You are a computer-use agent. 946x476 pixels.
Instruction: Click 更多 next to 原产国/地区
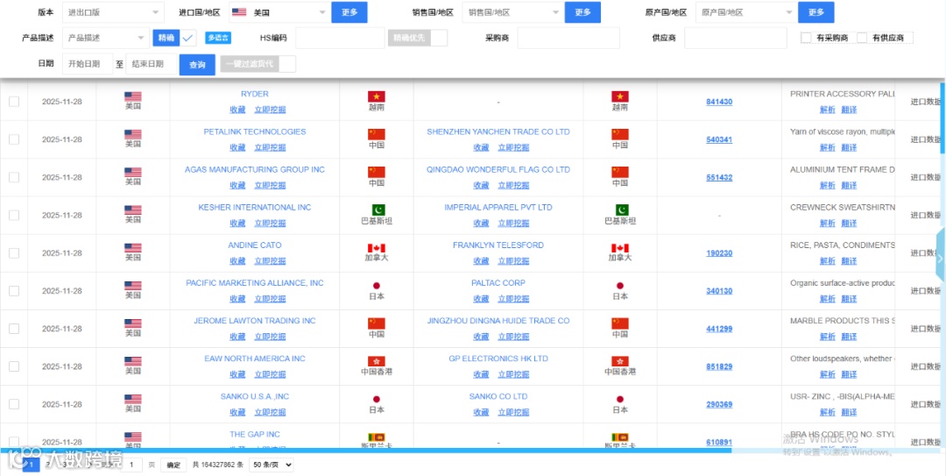[x=816, y=12]
